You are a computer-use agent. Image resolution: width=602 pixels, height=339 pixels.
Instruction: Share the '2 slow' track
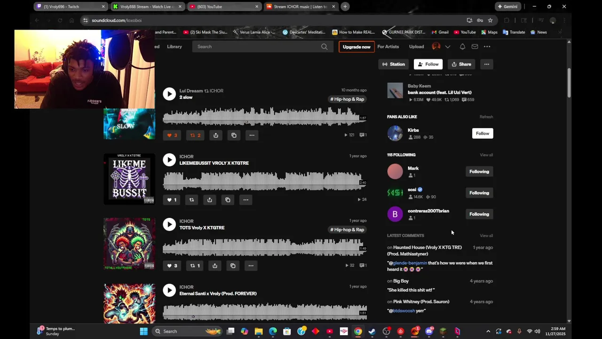(215, 135)
